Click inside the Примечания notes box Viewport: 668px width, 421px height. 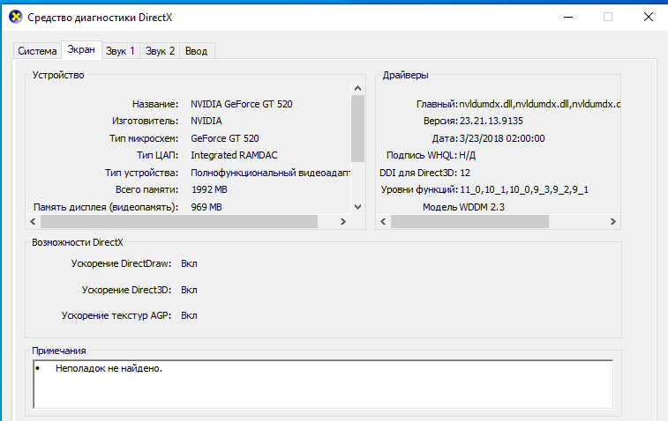(323, 384)
